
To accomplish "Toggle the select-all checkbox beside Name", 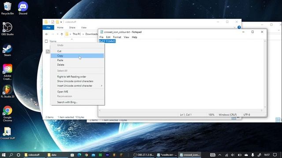I will (46, 41).
